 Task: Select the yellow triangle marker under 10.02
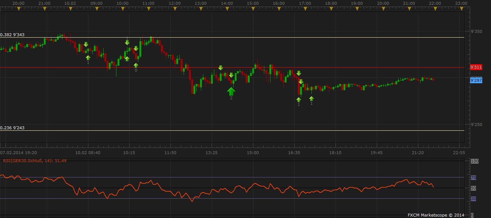pos(70,9)
